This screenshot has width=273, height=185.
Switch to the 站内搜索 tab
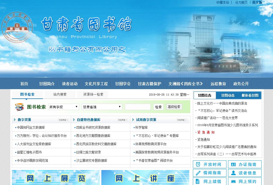(60, 95)
